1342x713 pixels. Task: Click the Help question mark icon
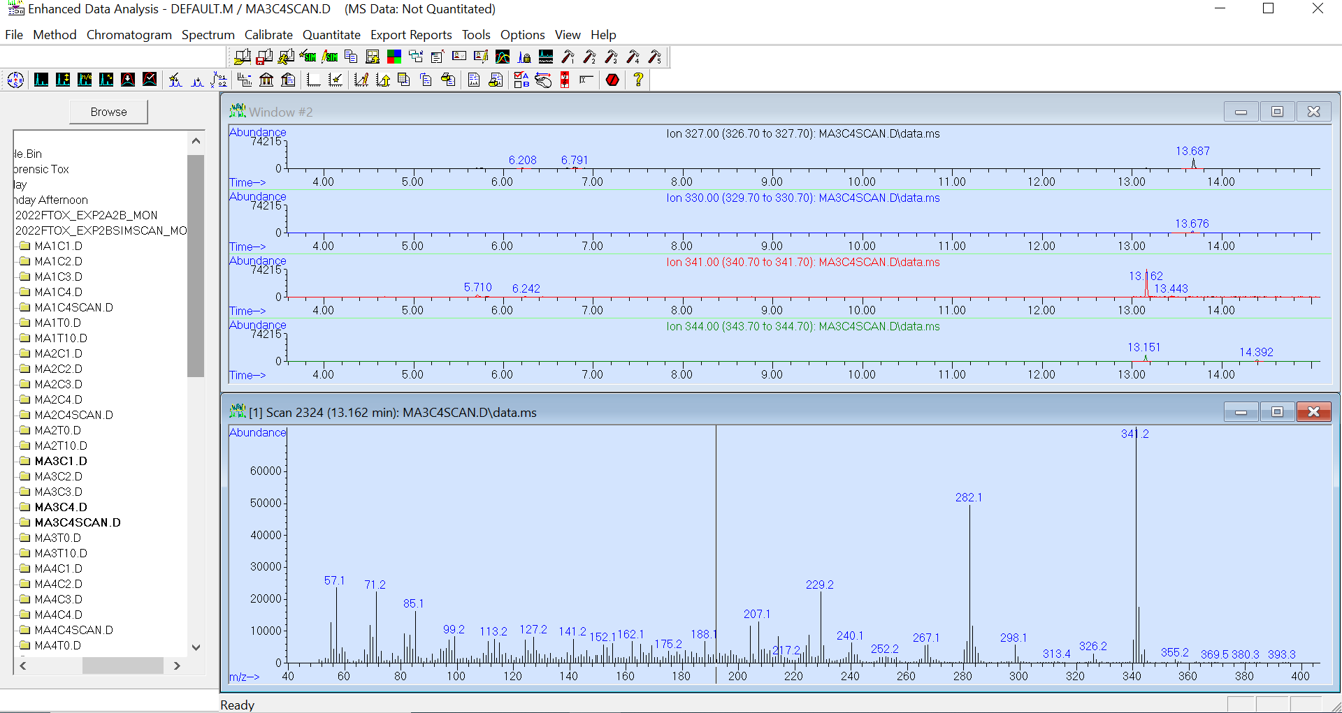(x=638, y=80)
